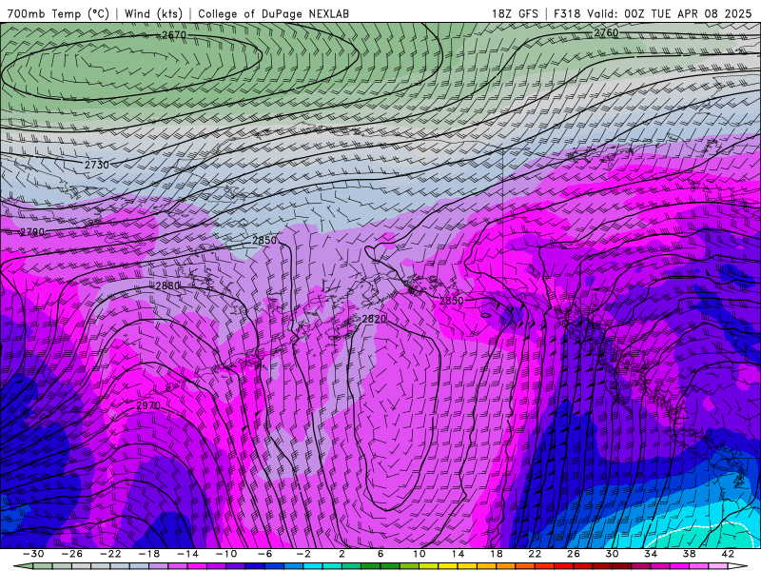
Task: Pick the bright yellow swatch in the colorbar
Action: [448, 565]
